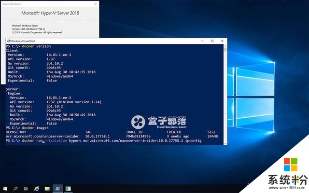Click PowerShell scrollbar down arrow
The image size is (309, 193).
[x=225, y=143]
